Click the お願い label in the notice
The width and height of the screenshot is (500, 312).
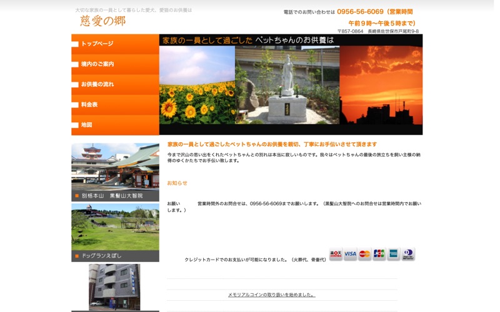coord(174,204)
